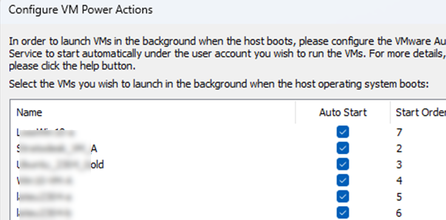Select the Start Order value 7 cell

(x=399, y=132)
